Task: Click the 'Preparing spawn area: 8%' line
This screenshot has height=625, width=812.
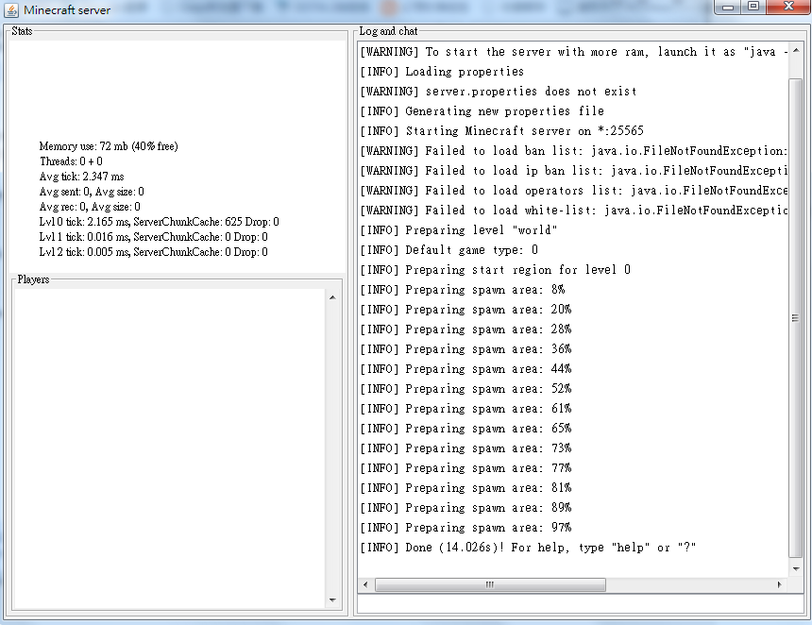Action: point(463,290)
